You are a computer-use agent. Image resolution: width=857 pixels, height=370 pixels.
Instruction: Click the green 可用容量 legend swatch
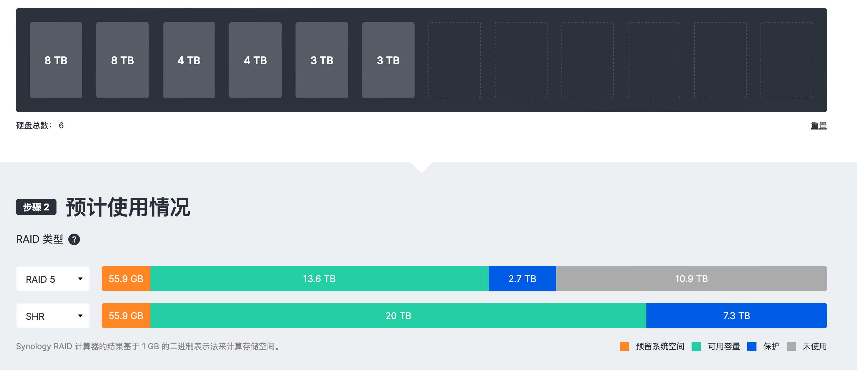[696, 346]
